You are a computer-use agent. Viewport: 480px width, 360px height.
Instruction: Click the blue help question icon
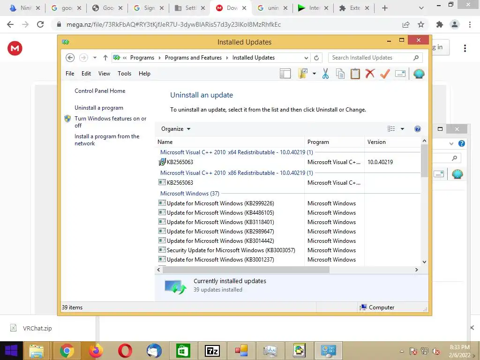click(x=418, y=129)
